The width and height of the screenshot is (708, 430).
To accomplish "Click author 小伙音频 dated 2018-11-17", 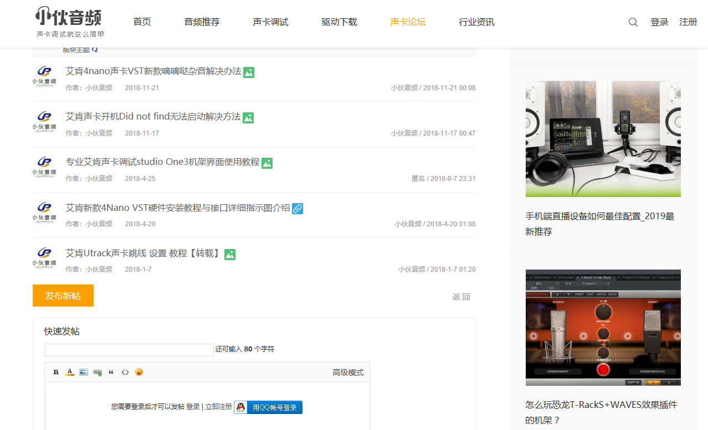I will coord(99,133).
